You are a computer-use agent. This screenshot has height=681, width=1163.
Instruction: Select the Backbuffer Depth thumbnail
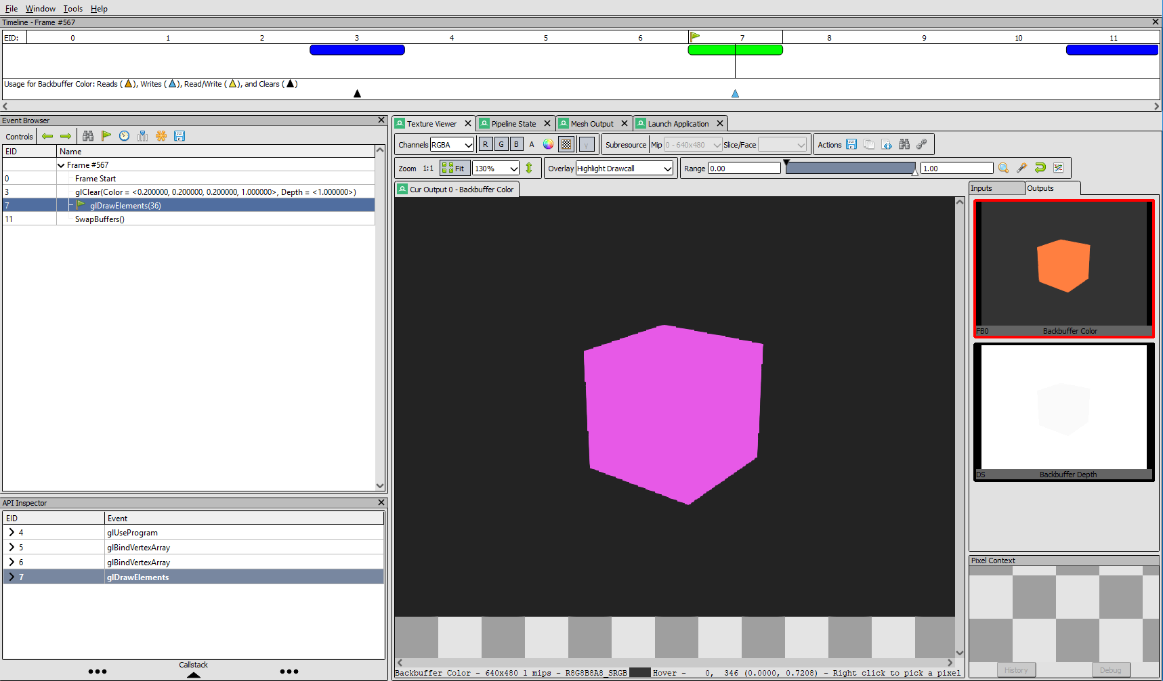[1063, 412]
